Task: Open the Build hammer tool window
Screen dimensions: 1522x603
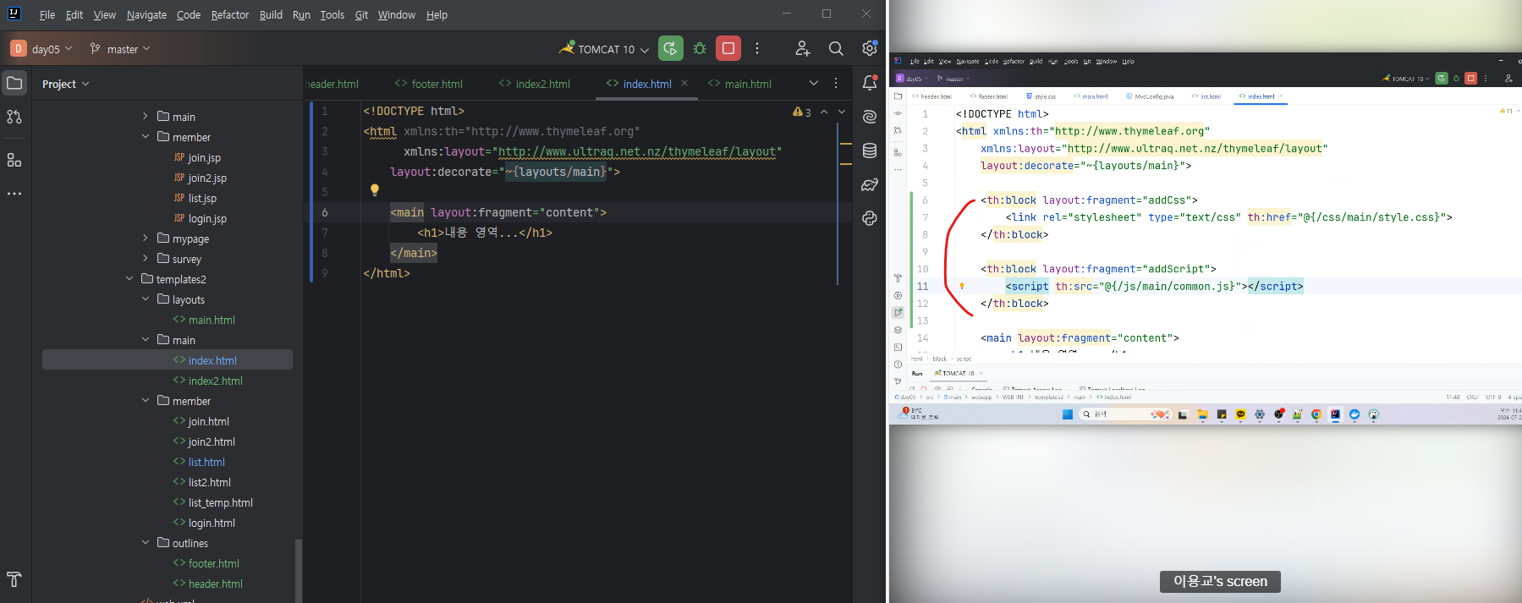Action: [x=14, y=579]
